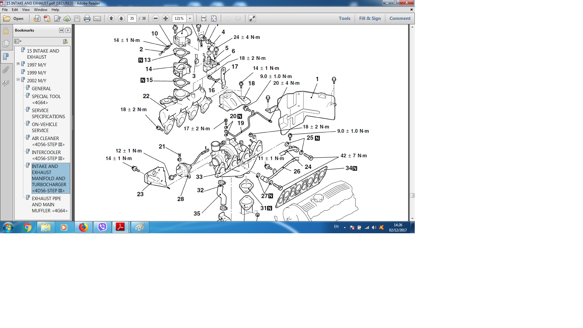Go to previous page arrow
The height and width of the screenshot is (328, 583).
(111, 19)
